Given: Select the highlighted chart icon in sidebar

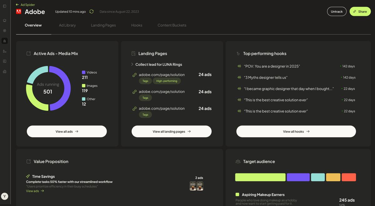Looking at the screenshot, I should [5, 41].
